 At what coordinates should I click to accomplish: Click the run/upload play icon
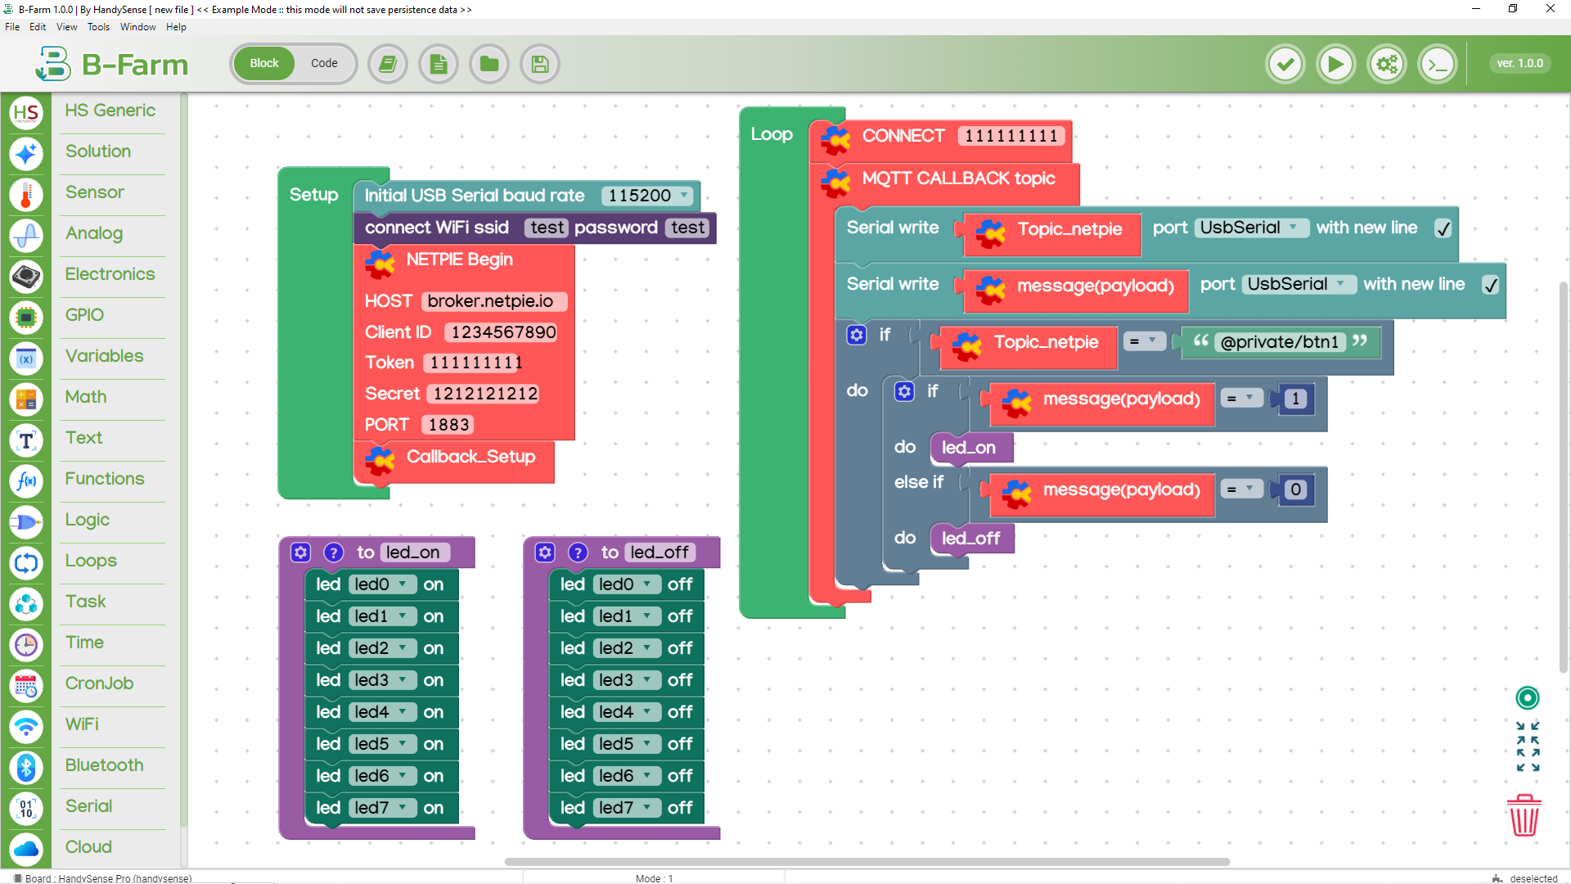coord(1335,64)
